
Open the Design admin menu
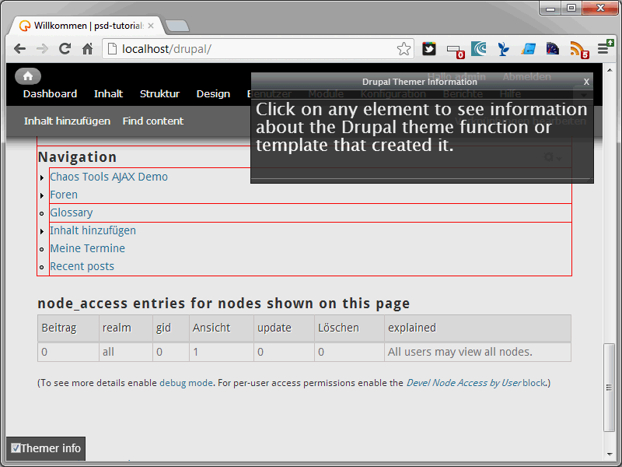tap(213, 93)
